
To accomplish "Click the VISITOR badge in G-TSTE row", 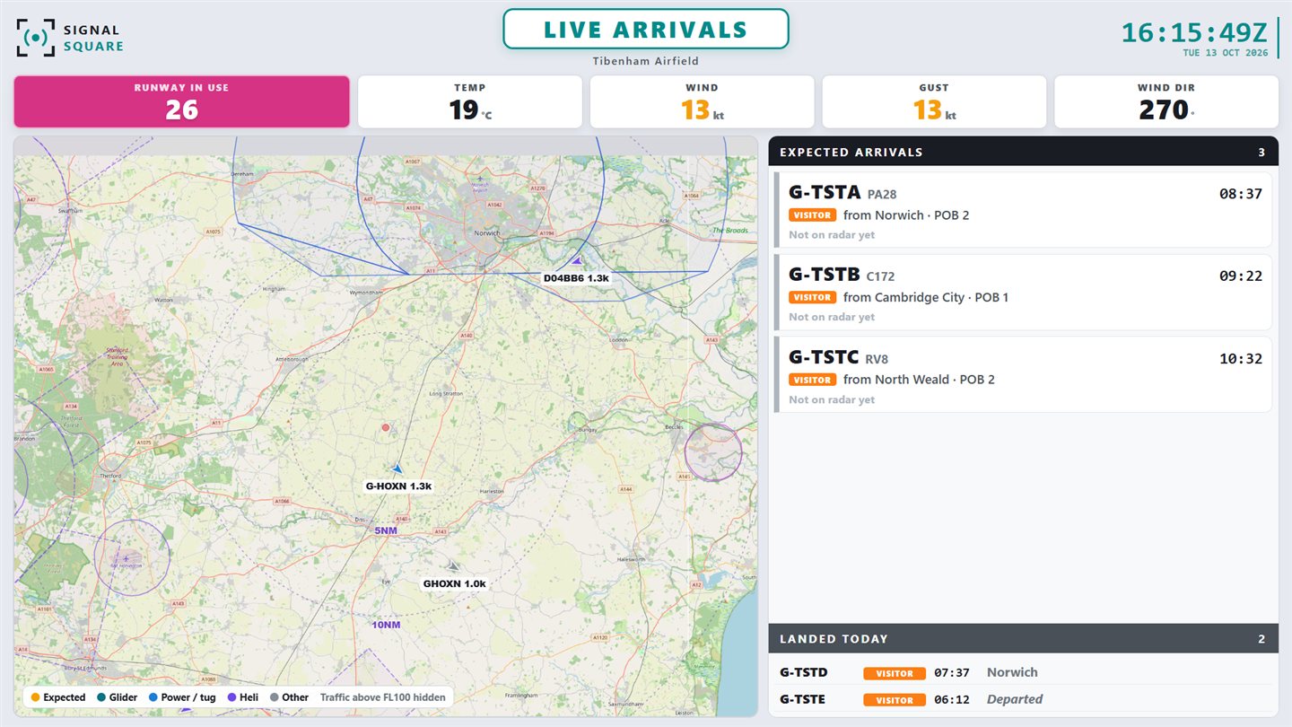I will [x=895, y=700].
